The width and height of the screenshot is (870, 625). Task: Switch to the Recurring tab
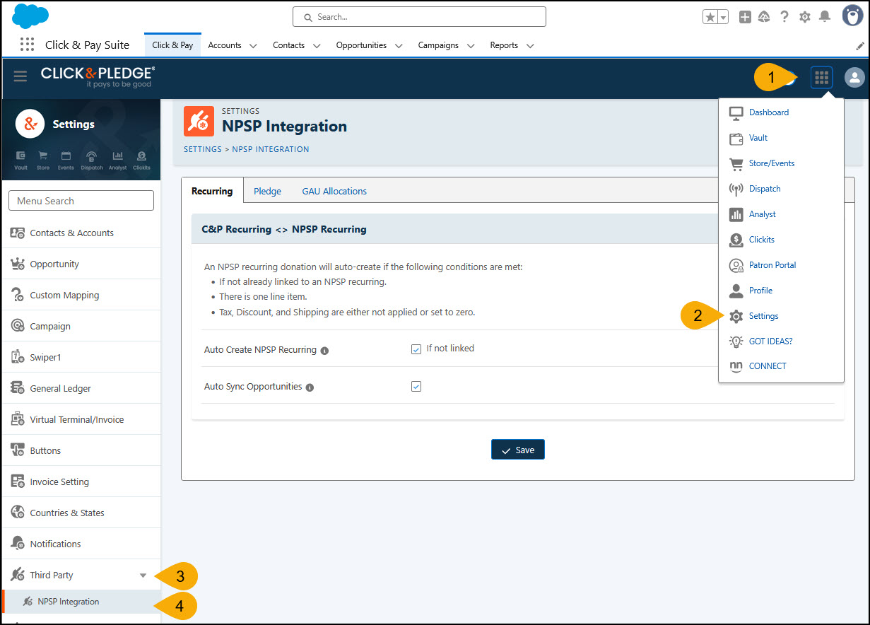(x=212, y=191)
